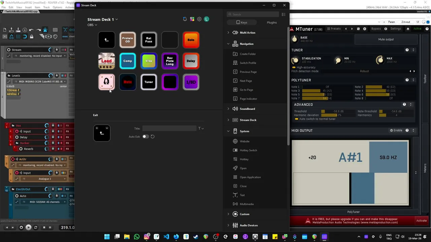The width and height of the screenshot is (431, 242).
Task: Click the Stream track FX button
Action: coord(71,50)
